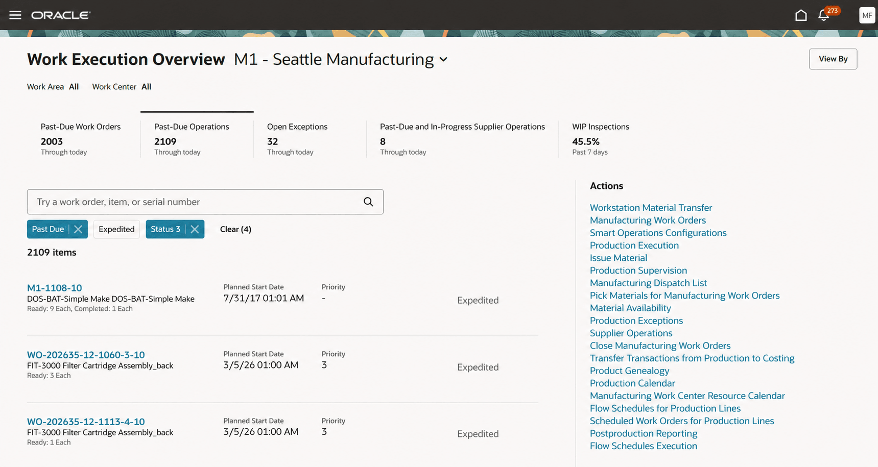Open Flow Schedules Execution link
This screenshot has width=878, height=467.
coord(644,446)
